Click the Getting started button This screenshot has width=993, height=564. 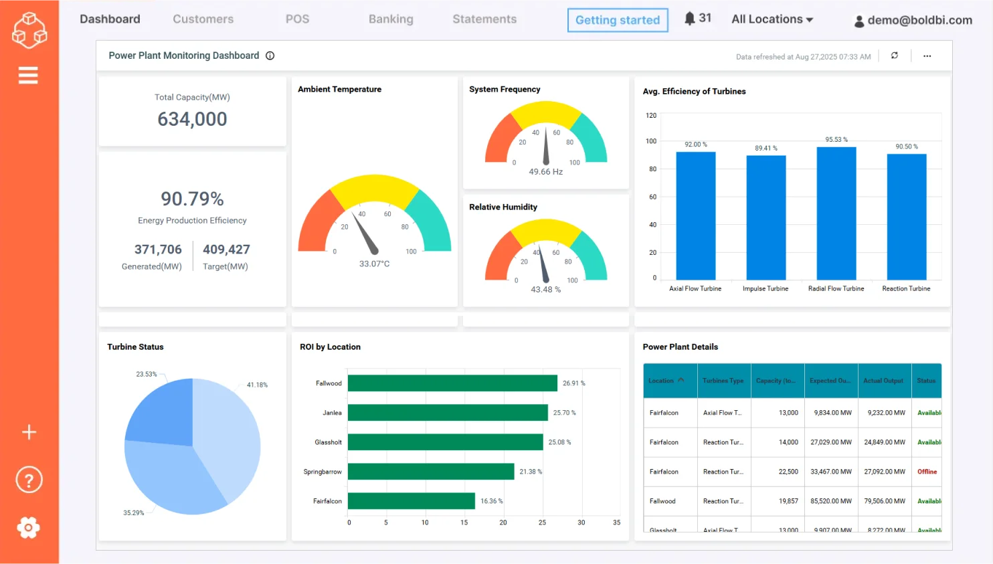tap(617, 20)
